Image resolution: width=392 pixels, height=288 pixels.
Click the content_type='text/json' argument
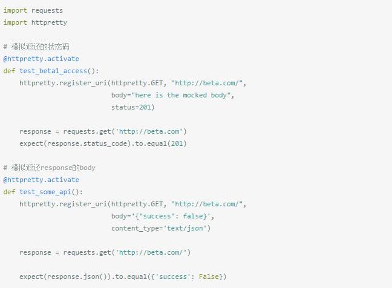(x=161, y=228)
